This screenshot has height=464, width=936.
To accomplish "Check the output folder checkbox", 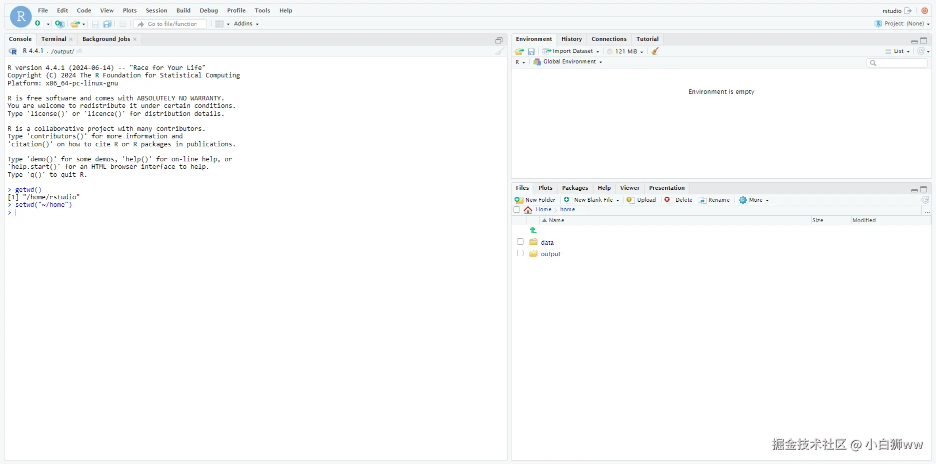I will pyautogui.click(x=520, y=253).
